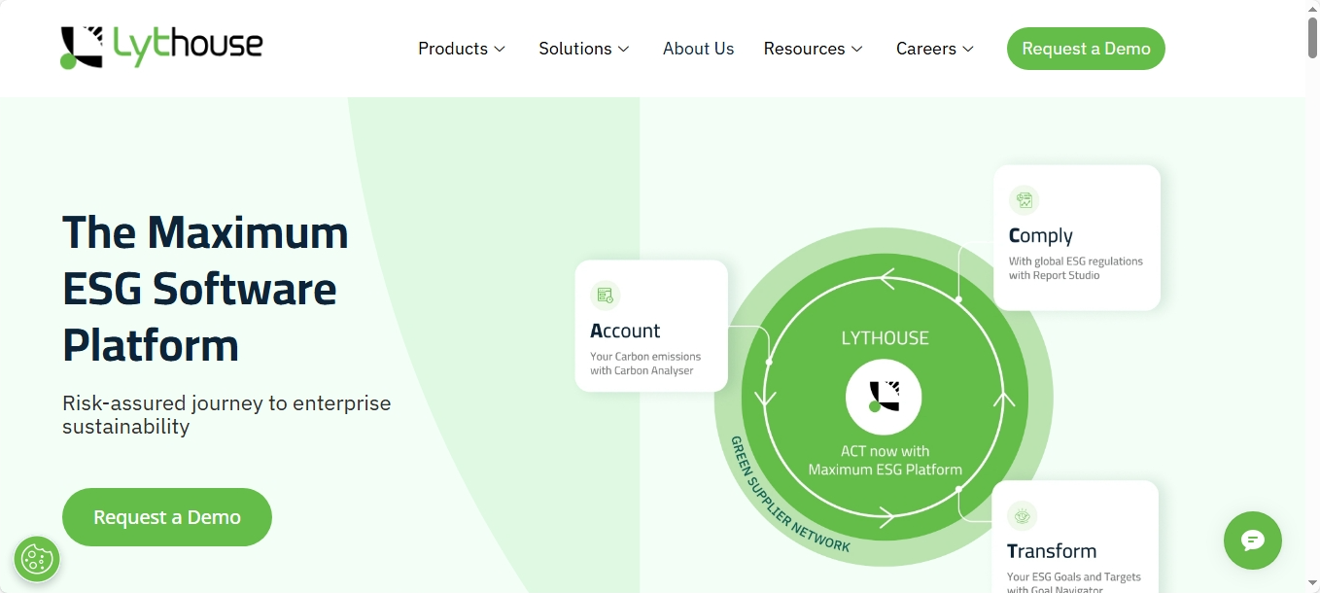Click 'With global ESG regulations with Report Studio'
The image size is (1320, 593).
click(x=1076, y=268)
